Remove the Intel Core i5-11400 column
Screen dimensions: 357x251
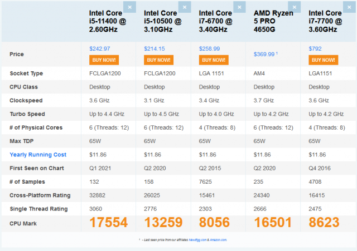pos(129,7)
